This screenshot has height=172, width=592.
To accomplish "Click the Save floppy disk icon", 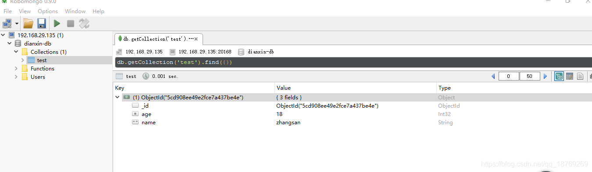I will point(42,23).
